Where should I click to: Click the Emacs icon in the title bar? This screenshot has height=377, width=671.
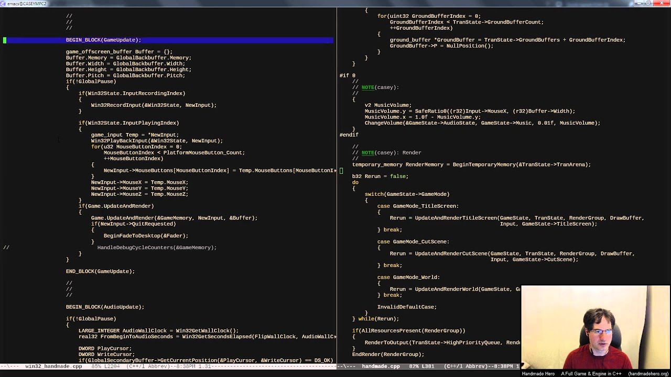pyautogui.click(x=3, y=3)
